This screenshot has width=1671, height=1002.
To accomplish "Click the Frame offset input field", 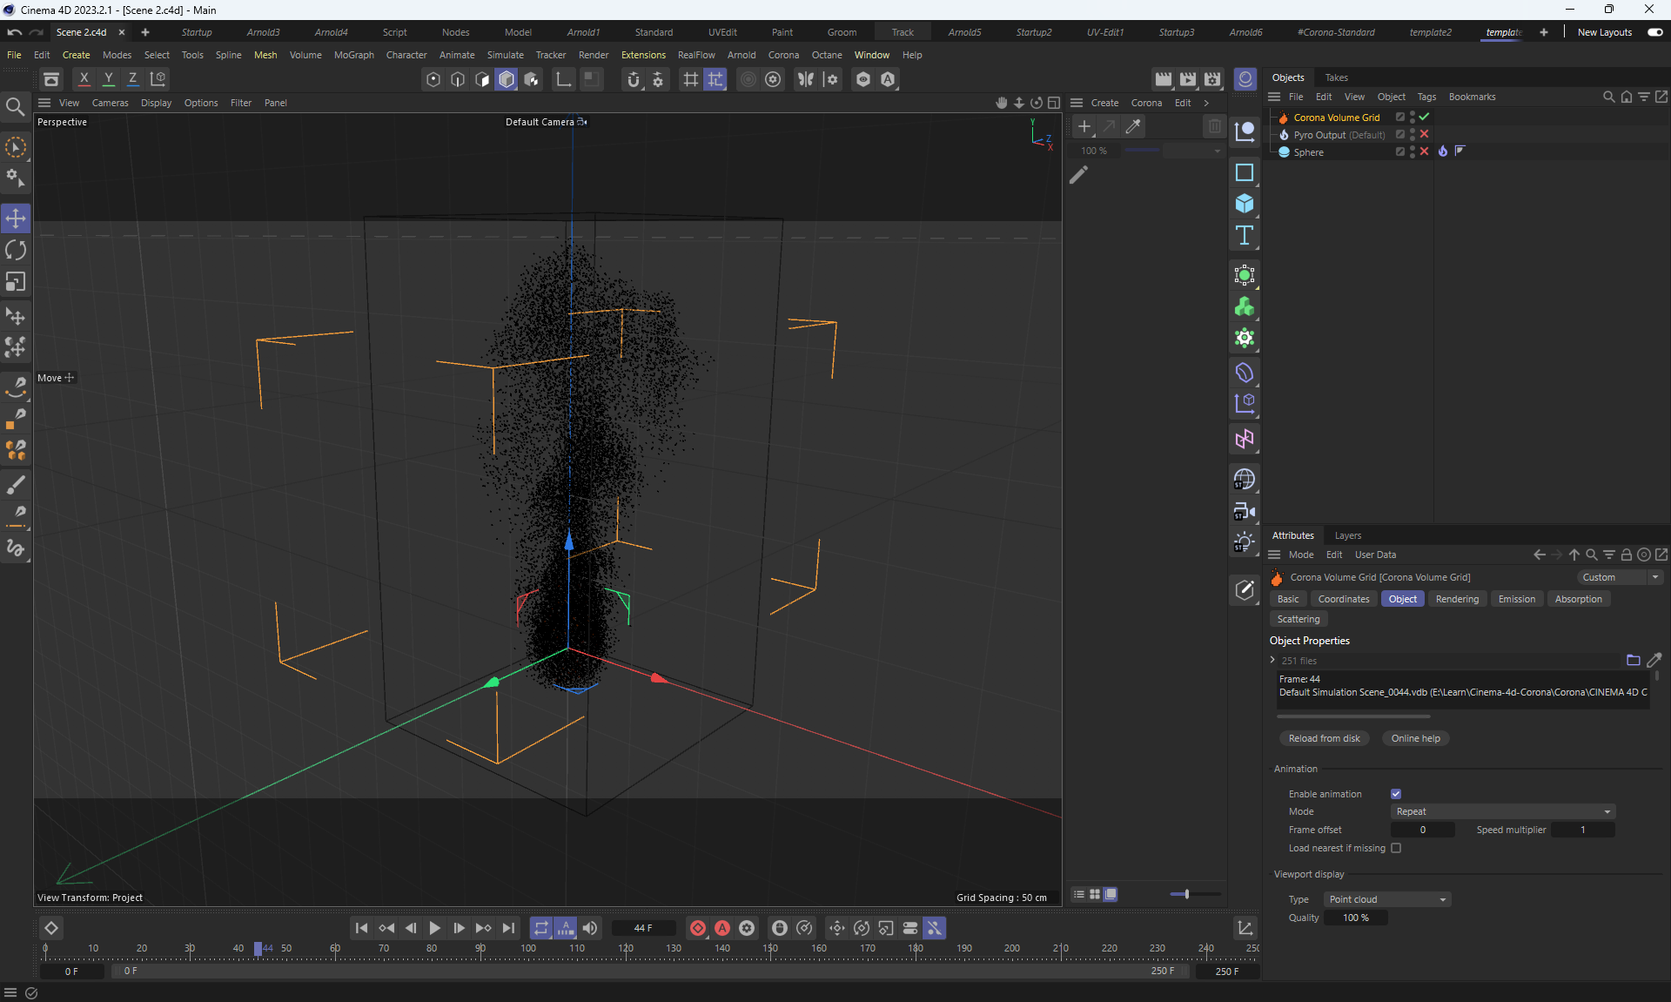I will pyautogui.click(x=1422, y=830).
